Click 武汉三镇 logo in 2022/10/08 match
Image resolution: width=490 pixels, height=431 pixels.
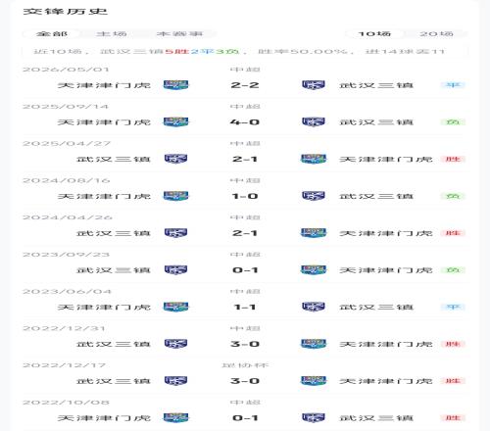point(314,418)
